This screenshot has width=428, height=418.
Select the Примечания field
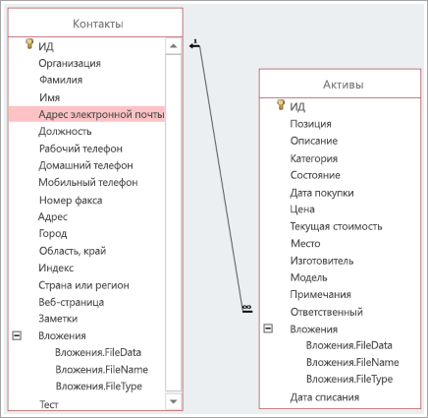[321, 294]
